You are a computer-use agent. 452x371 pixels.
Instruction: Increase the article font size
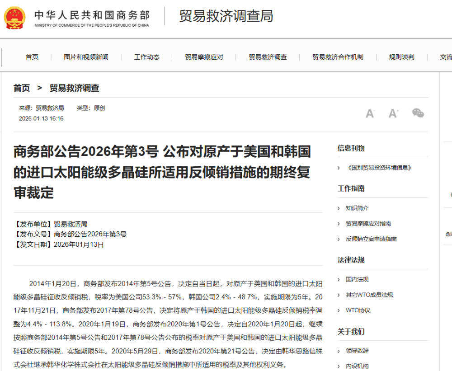click(394, 113)
